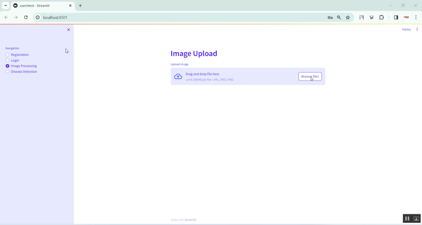This screenshot has height=225, width=422.
Task: Toggle the browser side panel
Action: tap(396, 17)
